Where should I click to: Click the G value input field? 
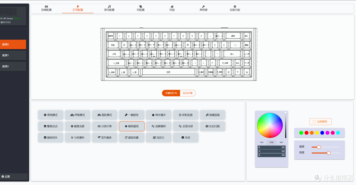pos(272,151)
